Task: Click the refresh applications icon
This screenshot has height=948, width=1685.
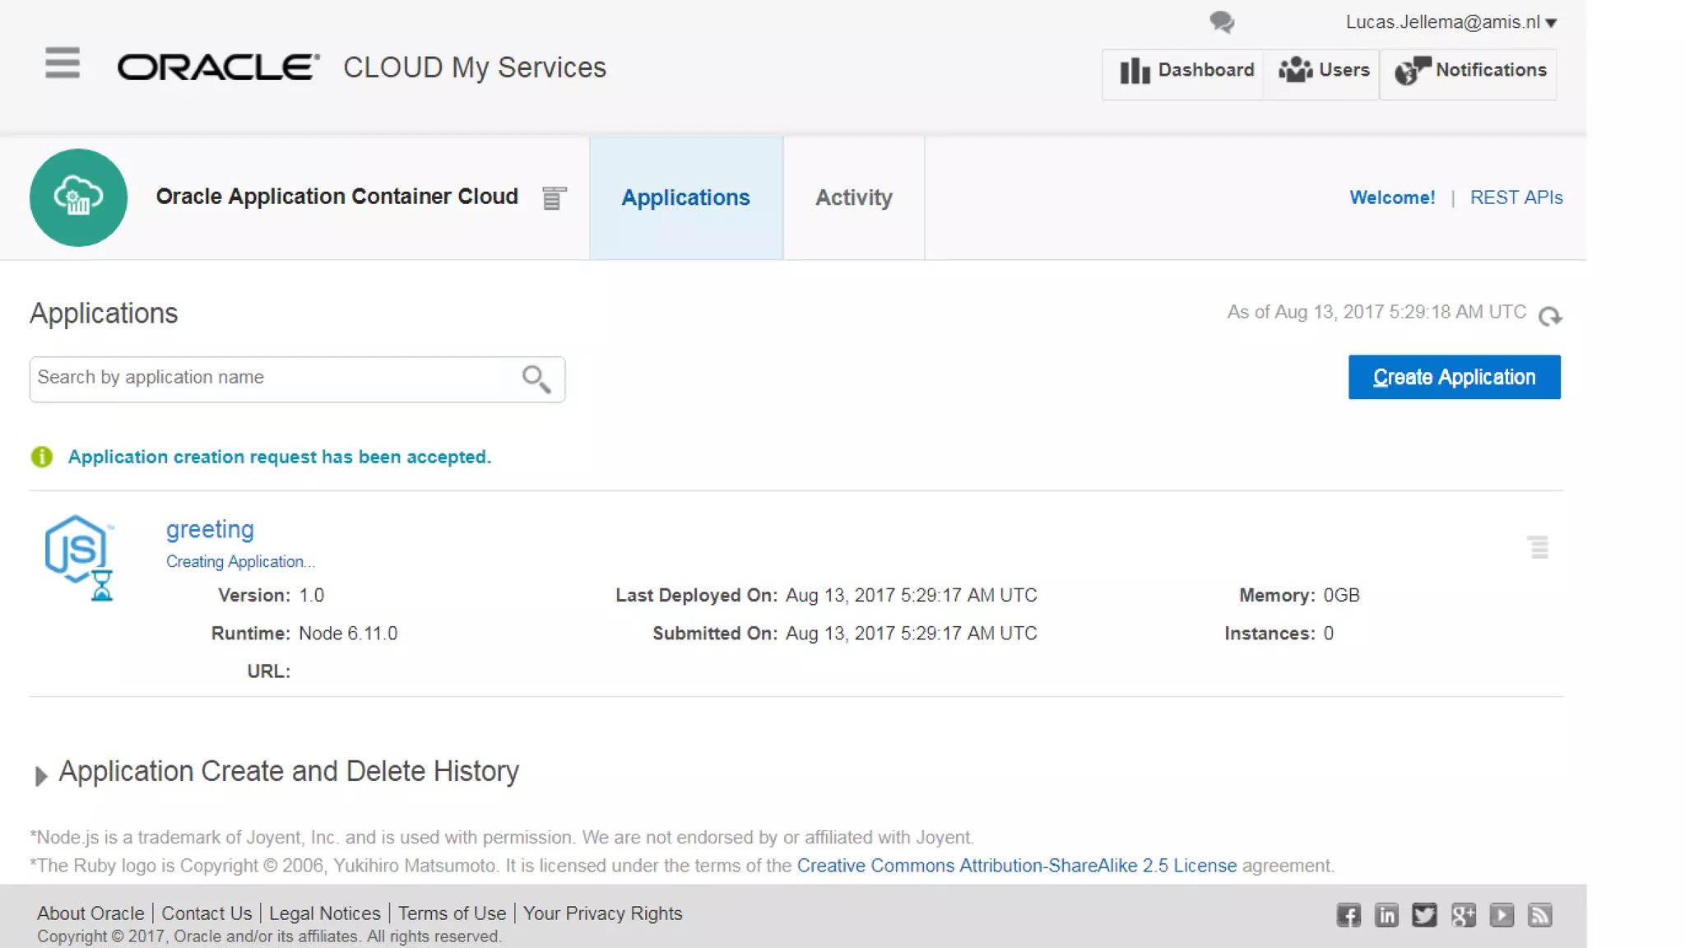Action: coord(1550,316)
